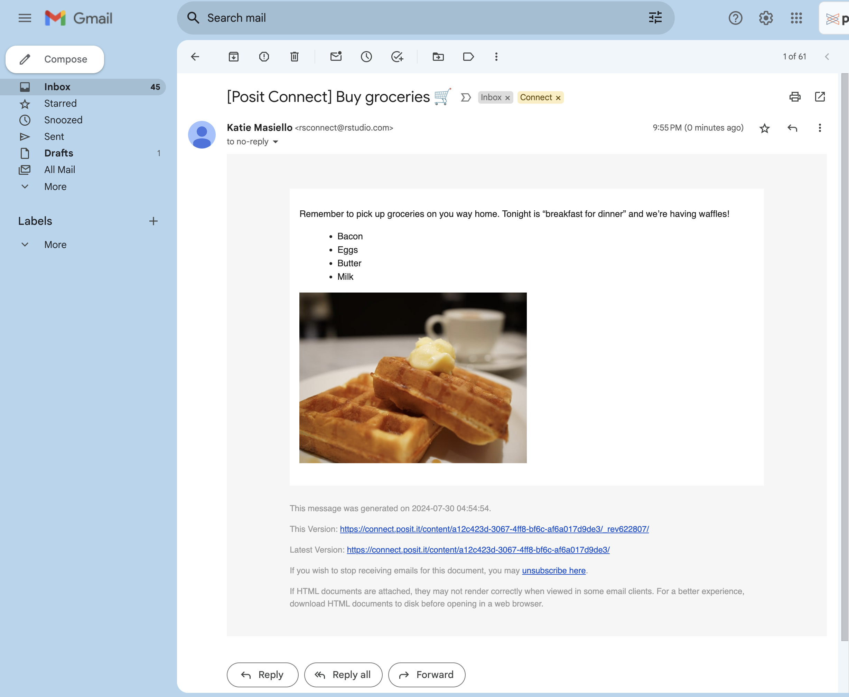This screenshot has width=849, height=697.
Task: Mark email as unread via envelope icon
Action: click(336, 57)
